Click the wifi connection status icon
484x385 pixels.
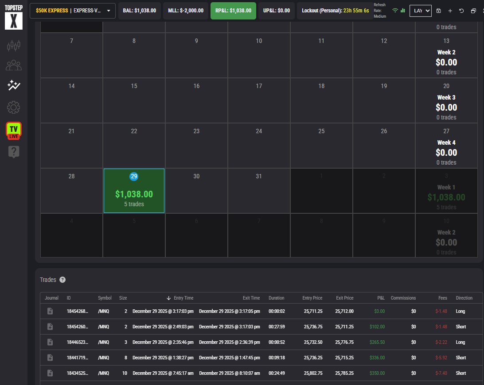[395, 11]
